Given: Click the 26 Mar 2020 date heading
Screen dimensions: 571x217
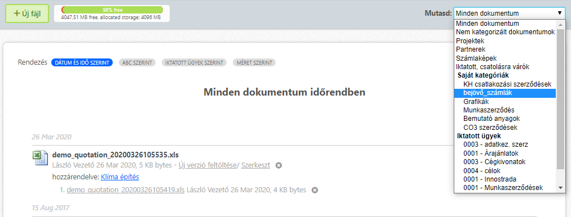Looking at the screenshot, I should (51, 137).
